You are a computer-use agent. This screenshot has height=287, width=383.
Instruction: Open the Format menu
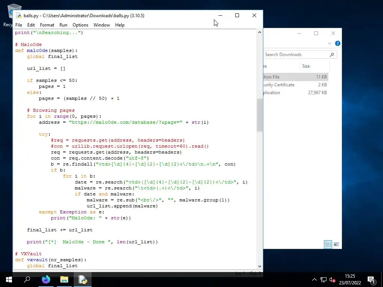point(47,25)
